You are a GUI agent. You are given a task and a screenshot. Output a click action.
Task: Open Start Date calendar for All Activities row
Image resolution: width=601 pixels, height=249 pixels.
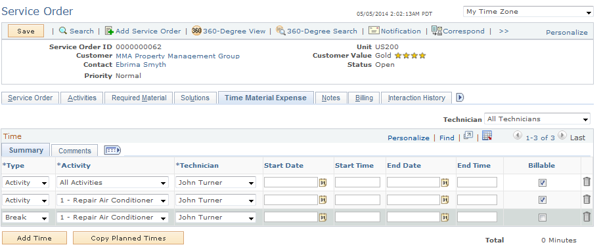[323, 182]
